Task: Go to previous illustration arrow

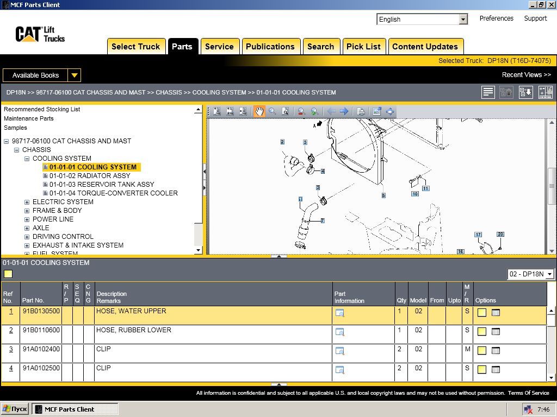Action: coord(331,111)
